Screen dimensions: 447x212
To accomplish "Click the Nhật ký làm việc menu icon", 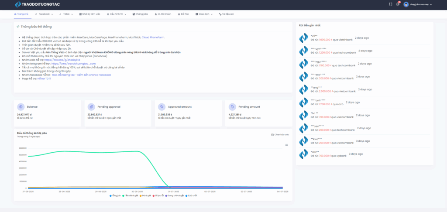I will point(80,14).
